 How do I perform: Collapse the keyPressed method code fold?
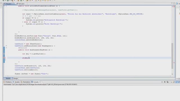[6, 48]
